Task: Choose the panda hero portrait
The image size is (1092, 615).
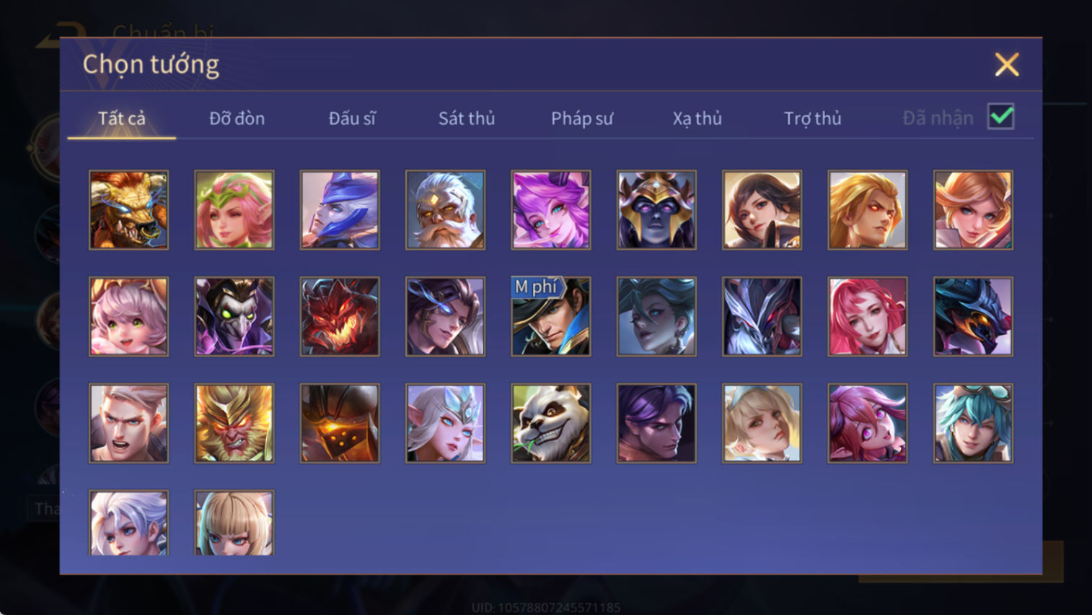Action: (x=550, y=423)
